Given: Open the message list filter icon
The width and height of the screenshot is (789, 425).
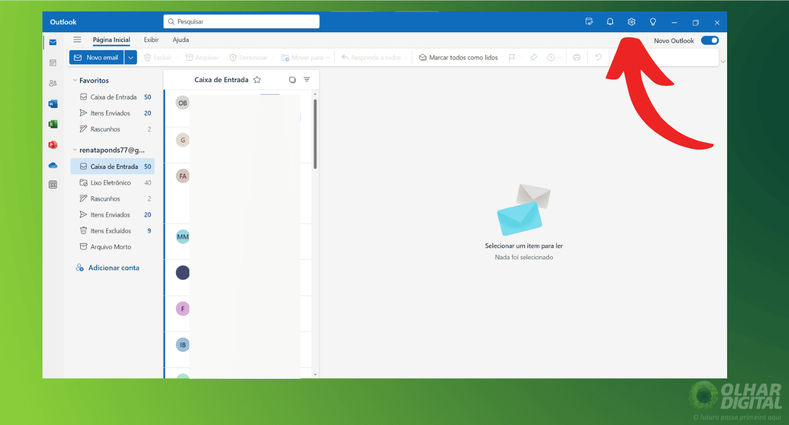Looking at the screenshot, I should (x=306, y=80).
